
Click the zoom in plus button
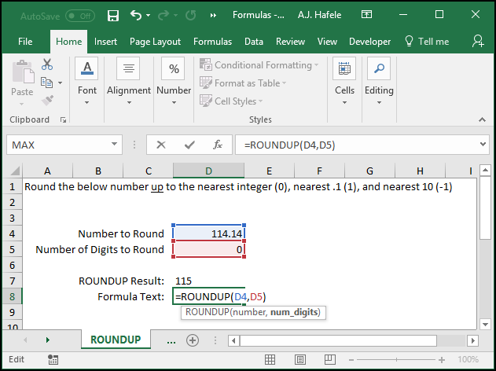(x=442, y=360)
